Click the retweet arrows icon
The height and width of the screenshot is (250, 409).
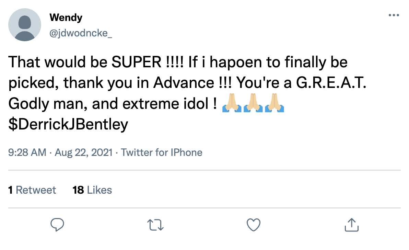tap(155, 225)
